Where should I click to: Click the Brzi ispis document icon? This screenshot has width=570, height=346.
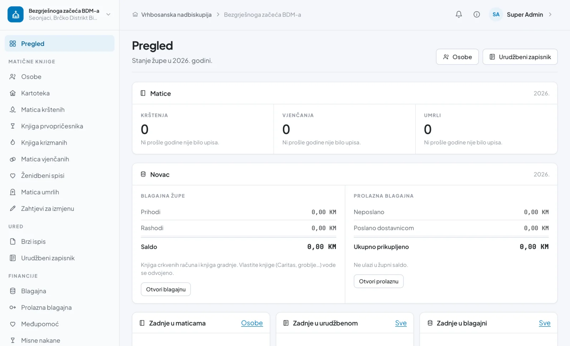[13, 242]
